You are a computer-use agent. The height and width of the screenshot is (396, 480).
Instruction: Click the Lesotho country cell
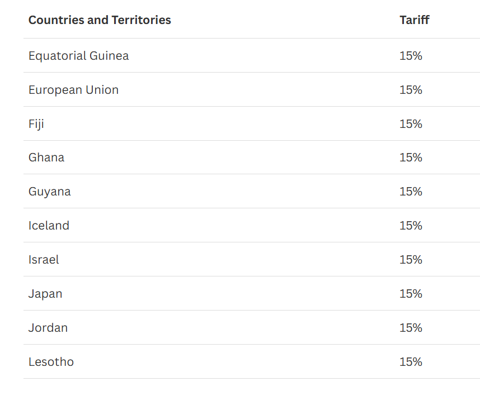51,362
